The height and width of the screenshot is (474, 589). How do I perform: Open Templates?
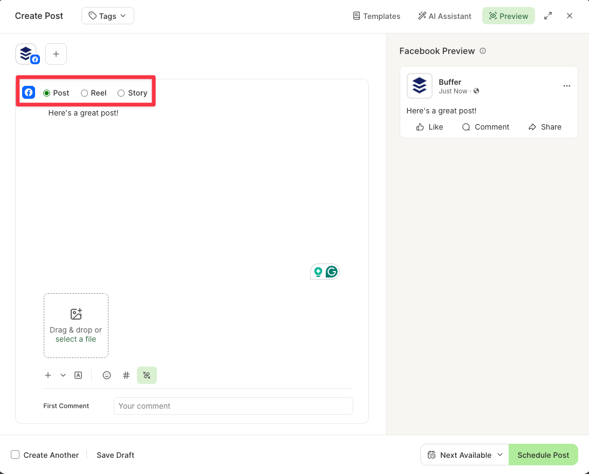pyautogui.click(x=376, y=16)
